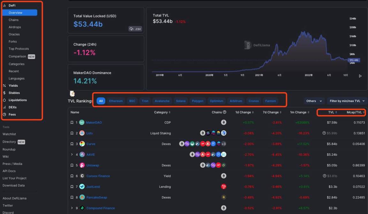Filter rankings by Ethereum chain
Image resolution: width=368 pixels, height=214 pixels.
[x=116, y=101]
